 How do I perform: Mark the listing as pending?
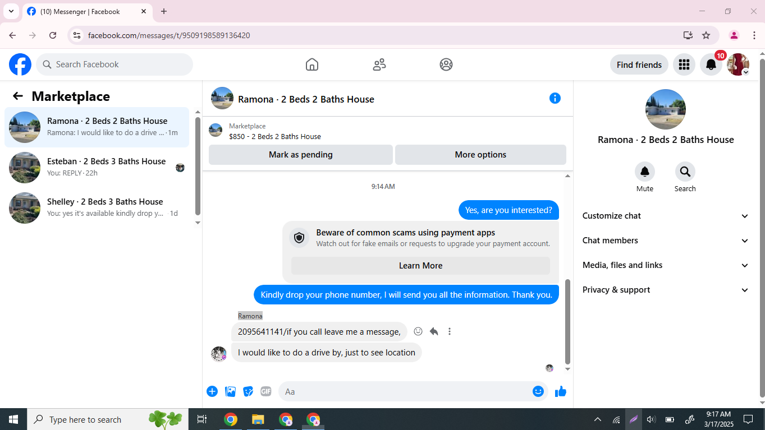pos(301,155)
